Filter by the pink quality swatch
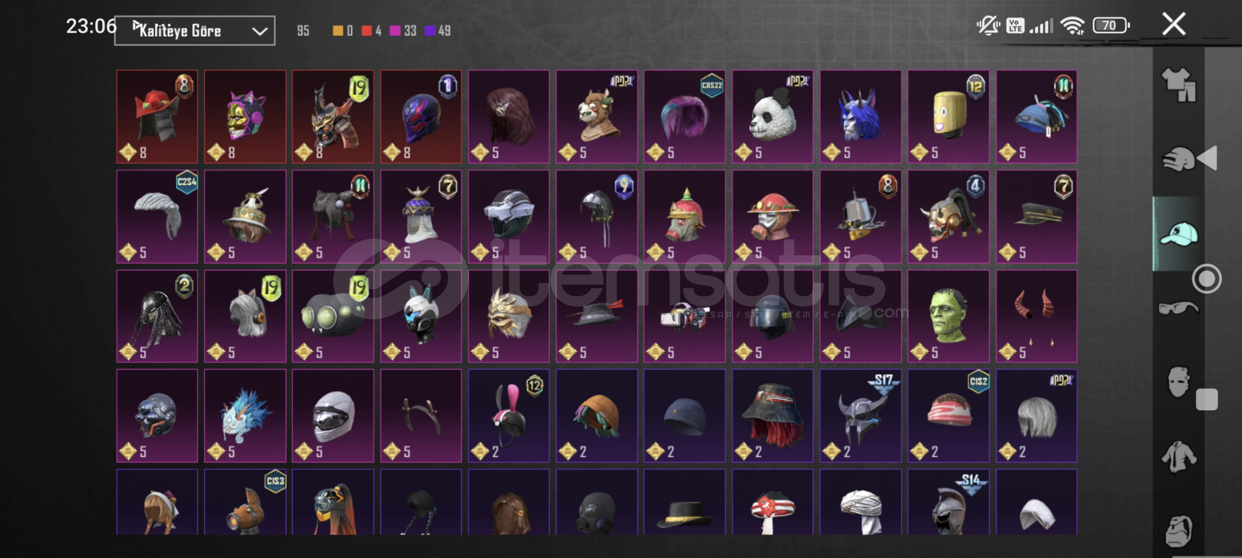 point(395,31)
